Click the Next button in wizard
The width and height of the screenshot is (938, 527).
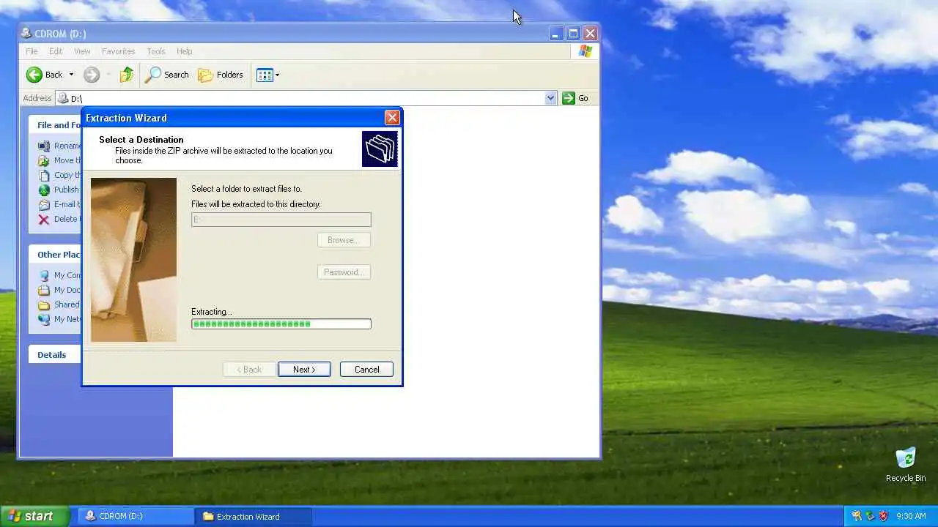[304, 370]
